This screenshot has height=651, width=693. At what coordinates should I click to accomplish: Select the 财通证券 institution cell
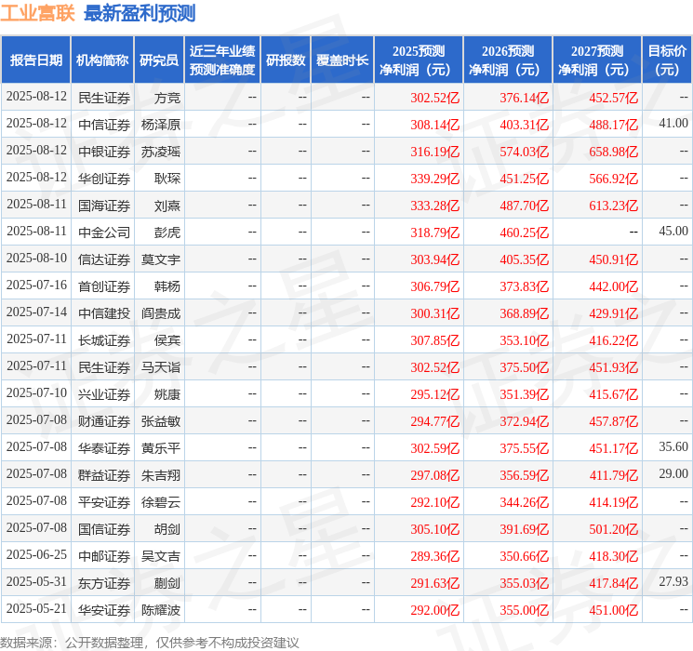coord(104,421)
